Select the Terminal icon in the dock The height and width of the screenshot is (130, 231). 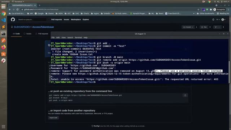tap(3, 34)
